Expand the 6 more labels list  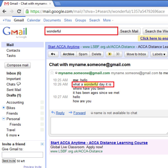[13, 135]
